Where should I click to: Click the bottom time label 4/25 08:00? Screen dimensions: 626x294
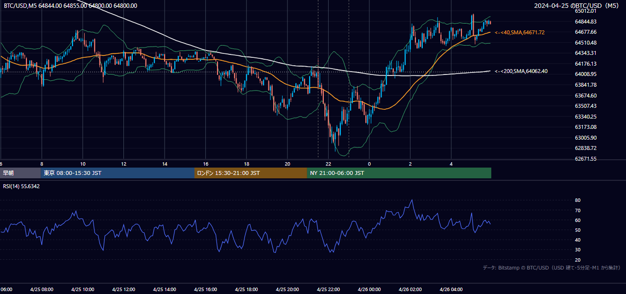pos(42,289)
